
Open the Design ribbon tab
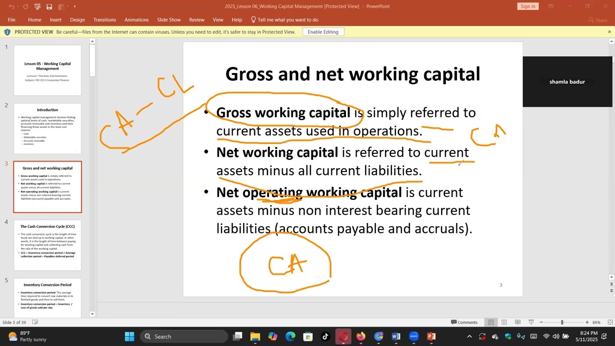pyautogui.click(x=77, y=20)
